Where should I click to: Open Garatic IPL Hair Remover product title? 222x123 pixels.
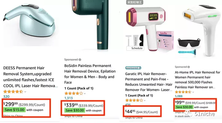coord(149,82)
